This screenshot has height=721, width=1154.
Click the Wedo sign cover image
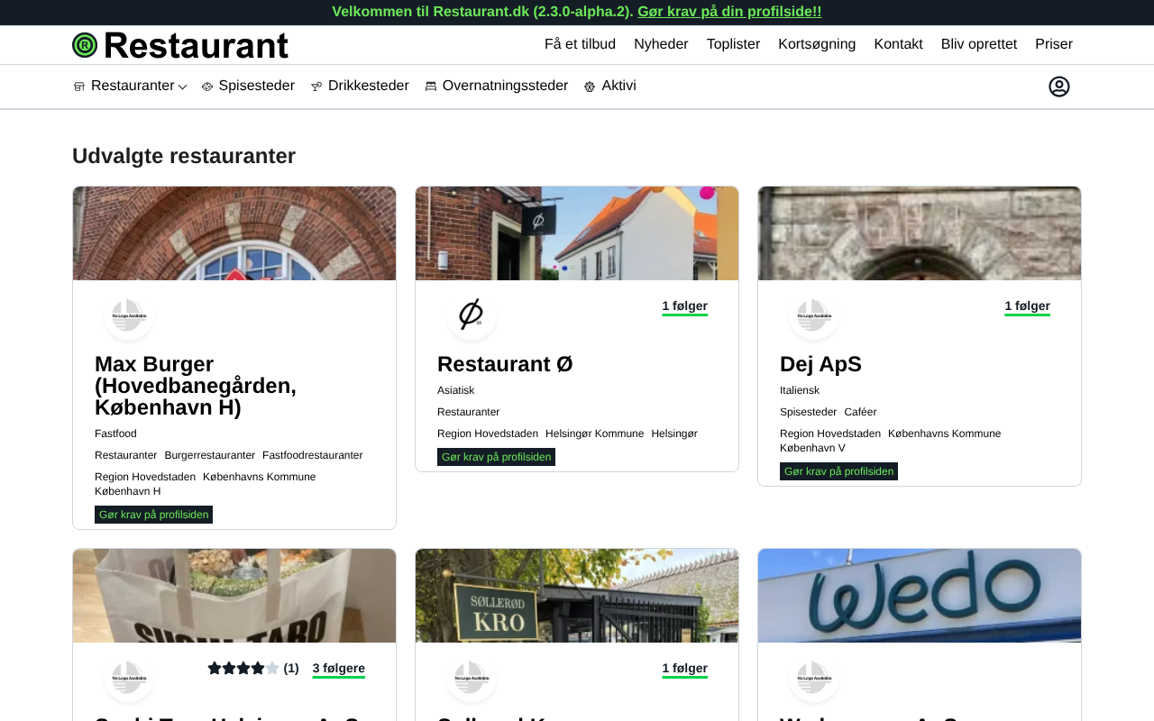pyautogui.click(x=920, y=596)
